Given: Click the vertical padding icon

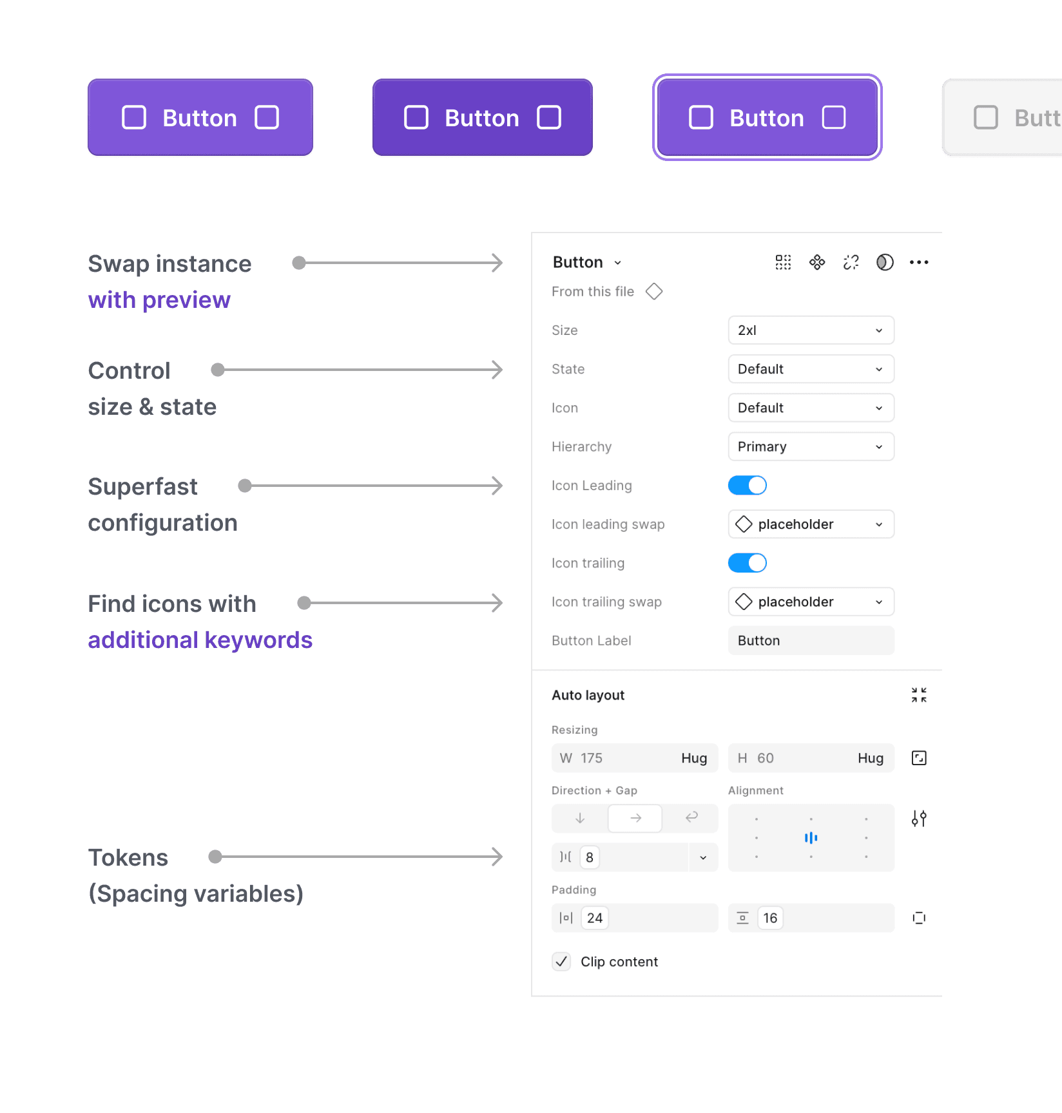Looking at the screenshot, I should tap(742, 918).
